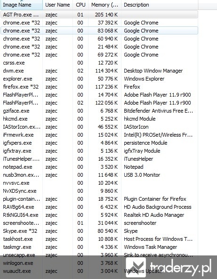This screenshot has width=217, height=279.
Task: Select the notepad.exe process
Action: (x=99, y=167)
